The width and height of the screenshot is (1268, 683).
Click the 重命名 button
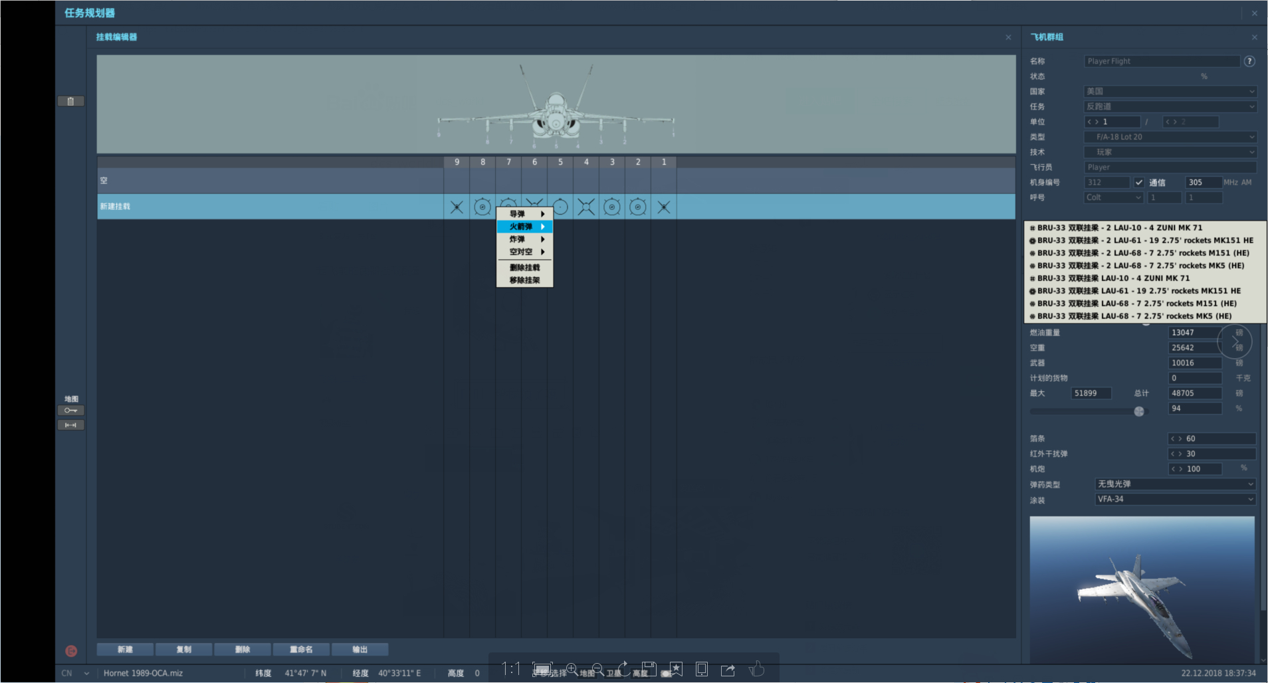pos(301,649)
